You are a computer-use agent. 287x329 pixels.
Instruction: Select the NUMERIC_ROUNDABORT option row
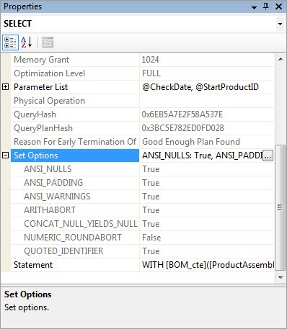point(142,238)
